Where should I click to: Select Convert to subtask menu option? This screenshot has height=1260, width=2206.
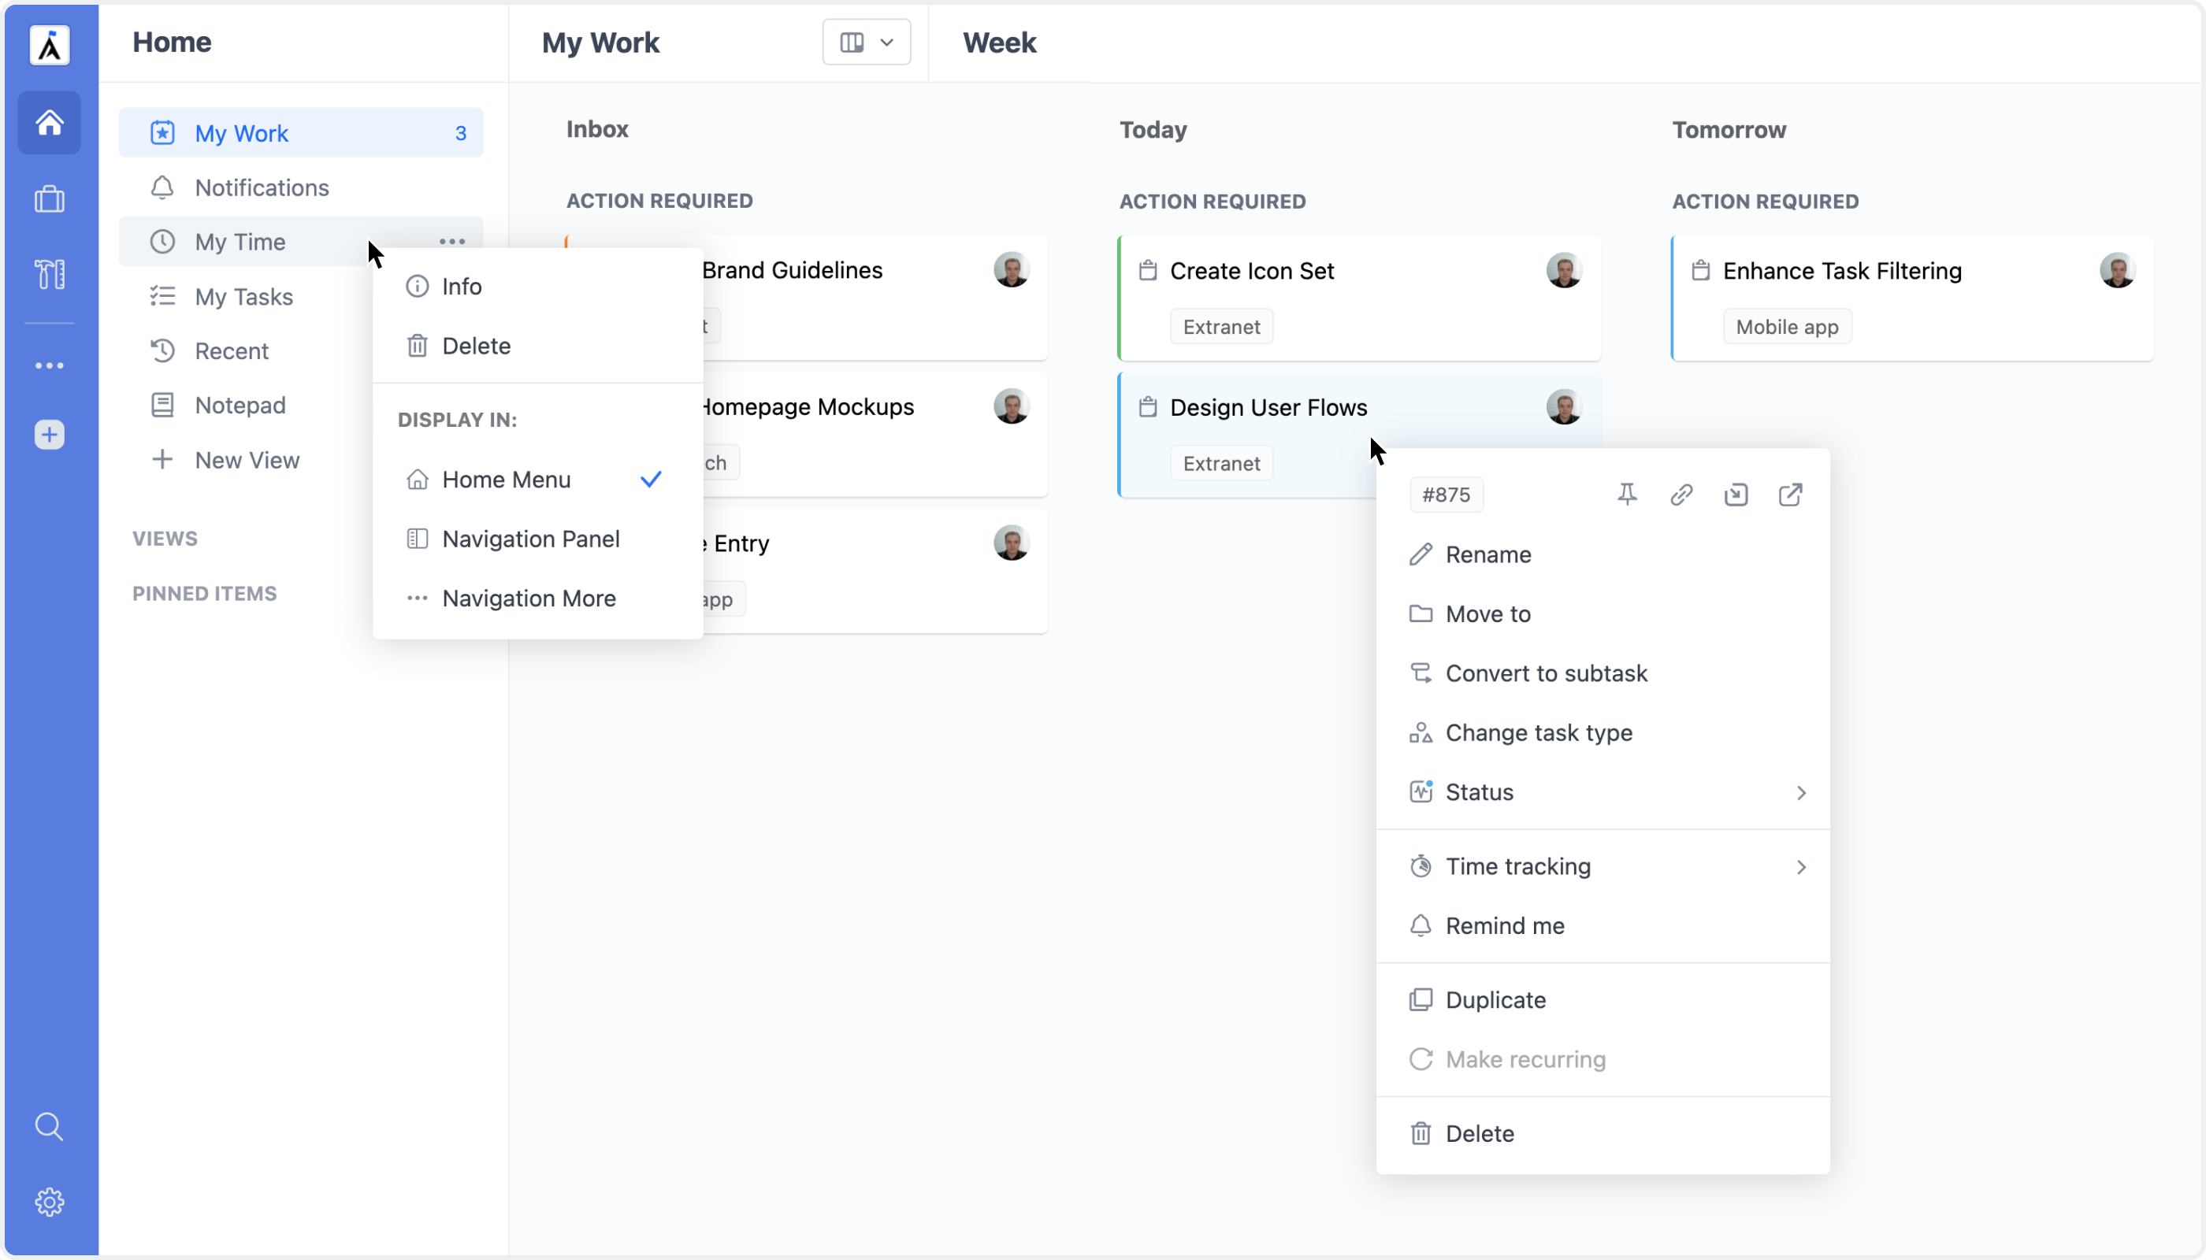click(1546, 673)
